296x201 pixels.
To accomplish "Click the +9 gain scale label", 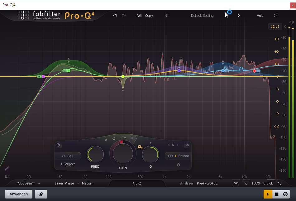I will point(276,39).
